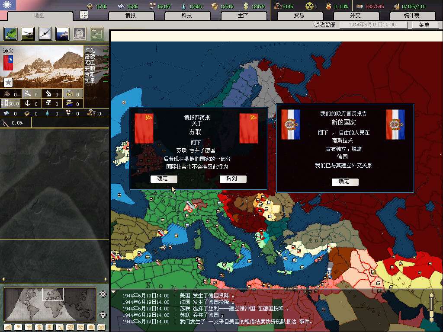The width and height of the screenshot is (443, 332).
Task: Click the naval base anchor icon
Action: (28, 103)
